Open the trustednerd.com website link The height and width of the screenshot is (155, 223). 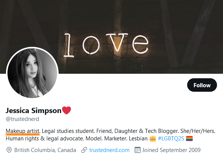(x=109, y=150)
